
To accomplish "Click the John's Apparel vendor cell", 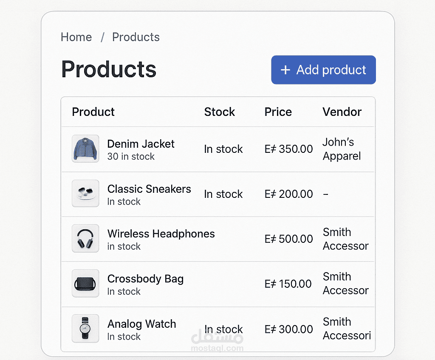I will coord(342,149).
